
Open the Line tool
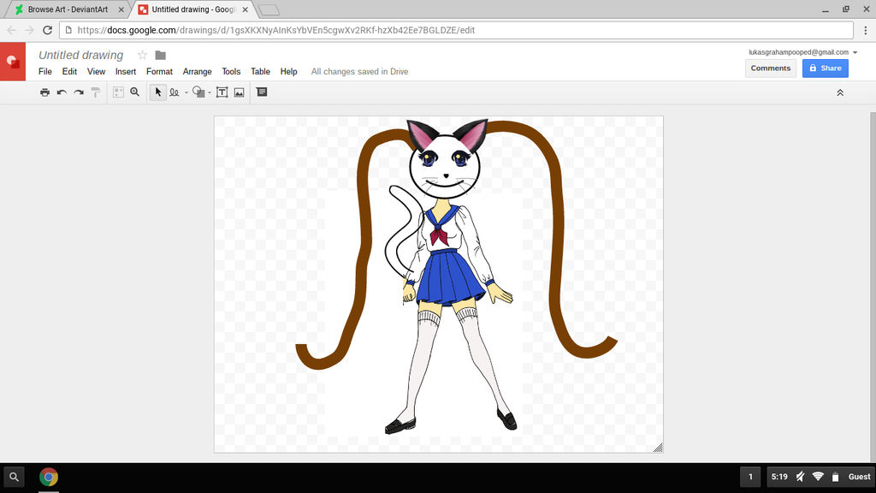click(175, 92)
